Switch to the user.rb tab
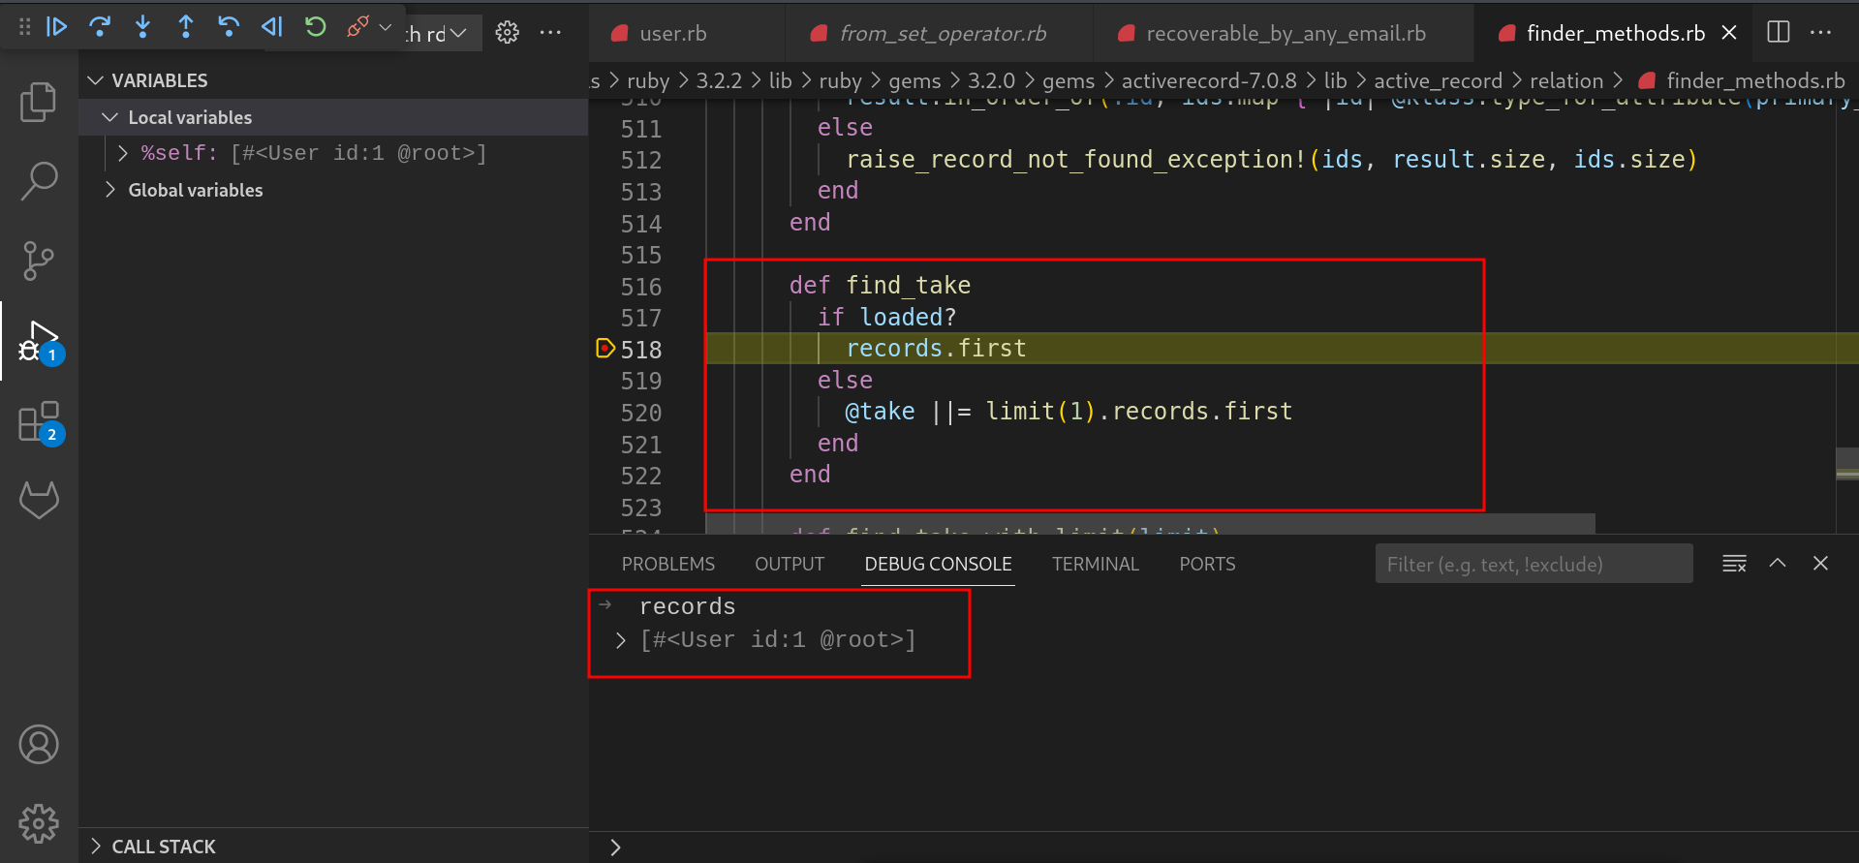The height and width of the screenshot is (863, 1859). [672, 33]
